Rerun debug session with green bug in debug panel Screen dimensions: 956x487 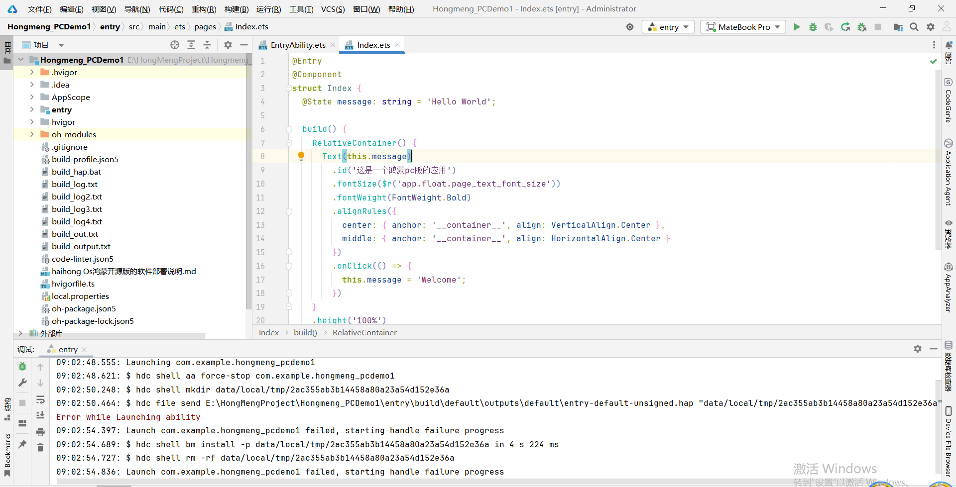coord(22,367)
